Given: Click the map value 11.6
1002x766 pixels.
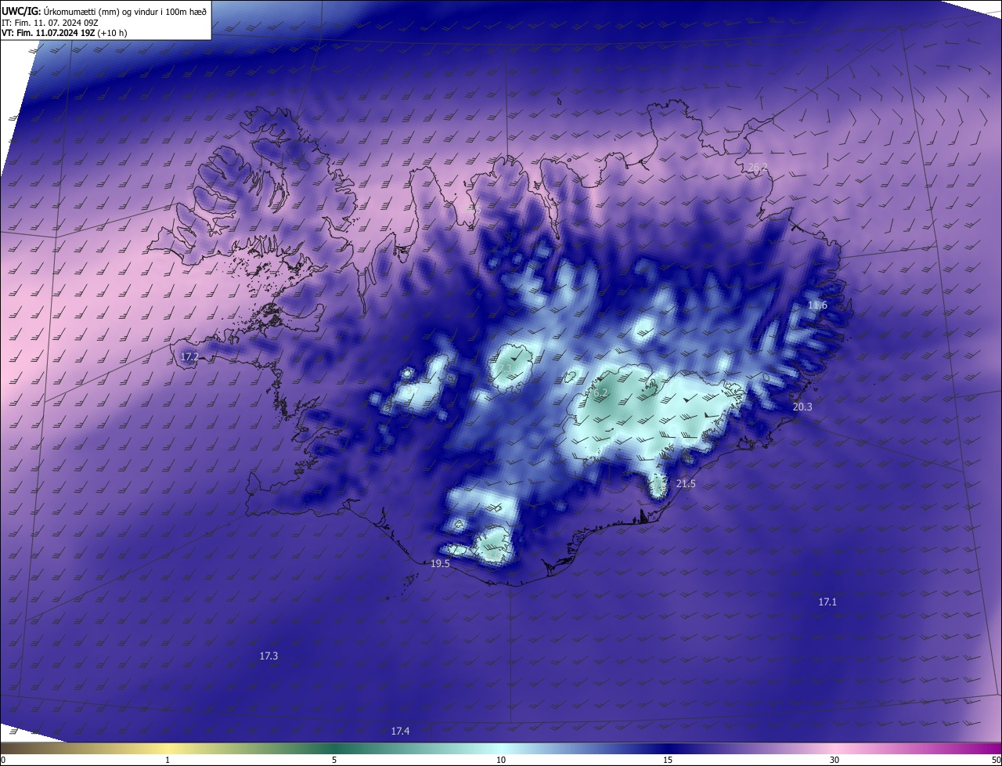Looking at the screenshot, I should point(817,305).
